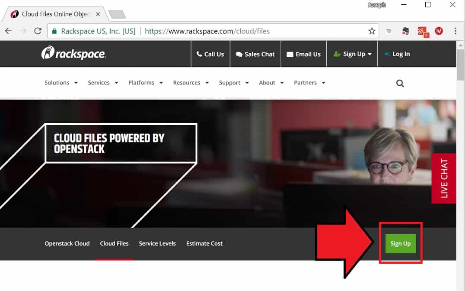Screen dimensions: 465x291
Task: Click the red ExpressVPN extension icon
Action: [x=439, y=31]
